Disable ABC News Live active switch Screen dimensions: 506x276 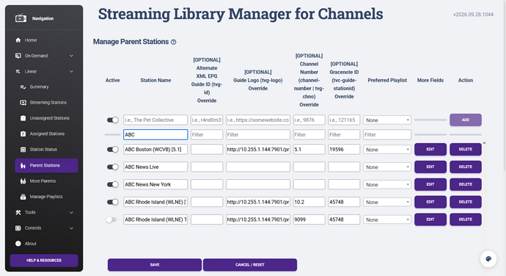[x=113, y=167]
